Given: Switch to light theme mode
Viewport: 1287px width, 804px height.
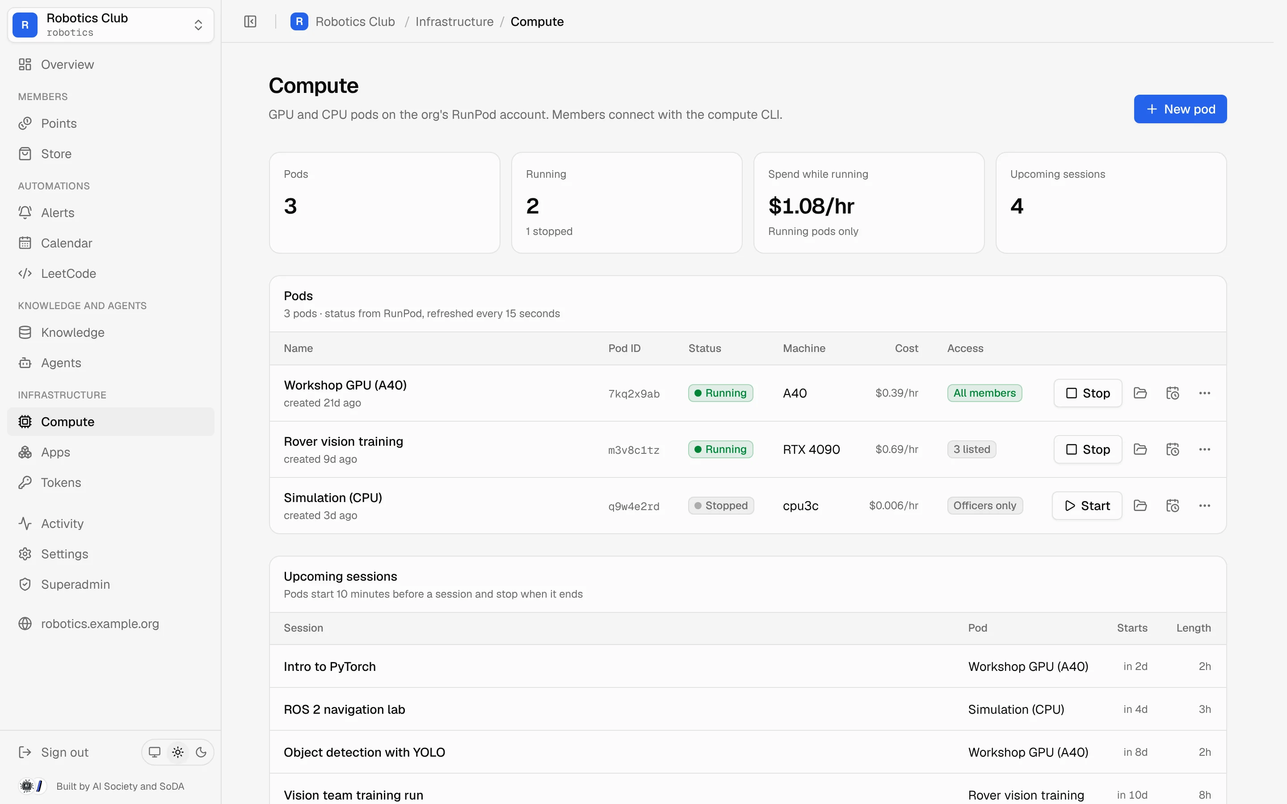Looking at the screenshot, I should [x=177, y=752].
